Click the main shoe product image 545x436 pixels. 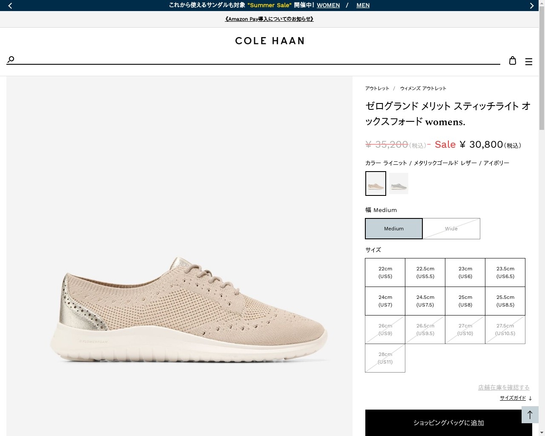179,256
